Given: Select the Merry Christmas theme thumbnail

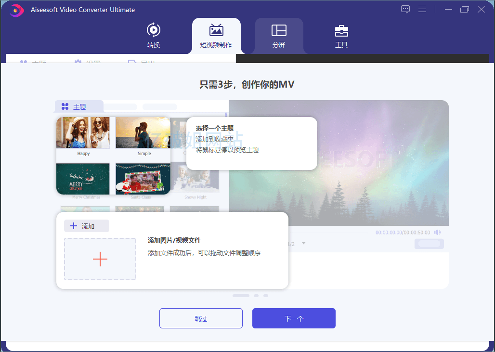Looking at the screenshot, I should click(x=83, y=179).
